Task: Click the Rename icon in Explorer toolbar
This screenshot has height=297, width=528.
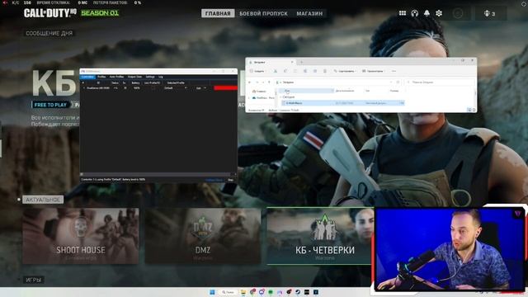Action: pyautogui.click(x=305, y=71)
